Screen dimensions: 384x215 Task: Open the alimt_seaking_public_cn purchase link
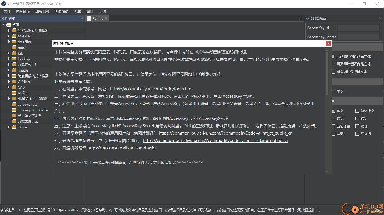pyautogui.click(x=216, y=141)
